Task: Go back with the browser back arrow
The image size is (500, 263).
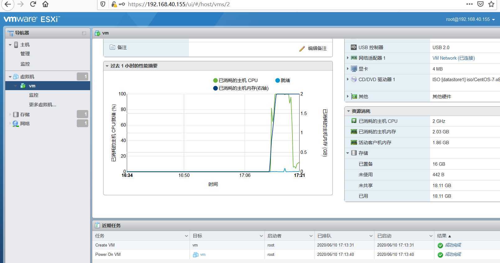Action: [7, 4]
